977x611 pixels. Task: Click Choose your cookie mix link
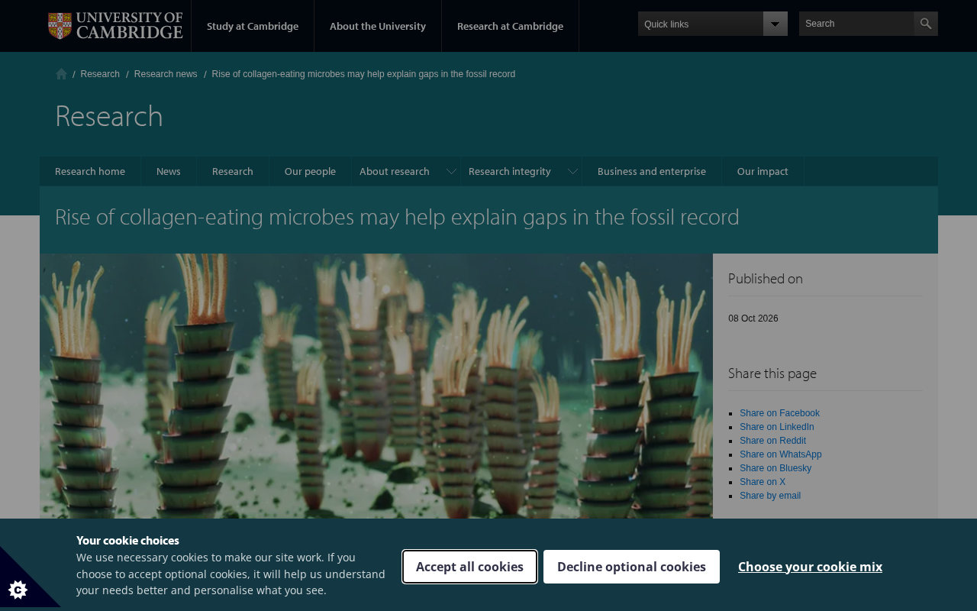click(x=810, y=567)
